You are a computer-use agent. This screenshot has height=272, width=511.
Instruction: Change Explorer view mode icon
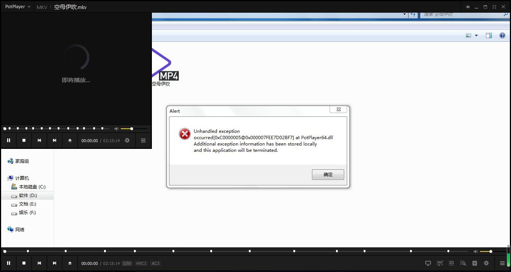468,35
